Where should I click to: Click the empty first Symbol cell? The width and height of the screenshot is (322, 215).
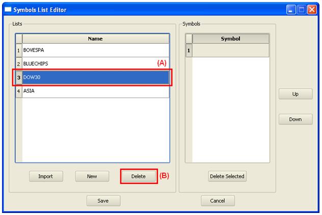coord(230,50)
